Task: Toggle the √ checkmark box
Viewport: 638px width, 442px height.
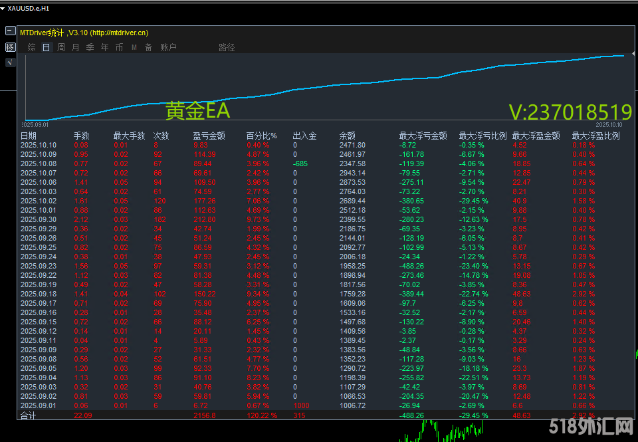Action: coord(10,62)
